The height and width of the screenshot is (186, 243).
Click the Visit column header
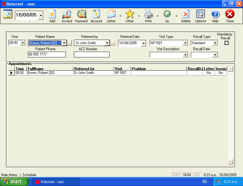pos(122,69)
